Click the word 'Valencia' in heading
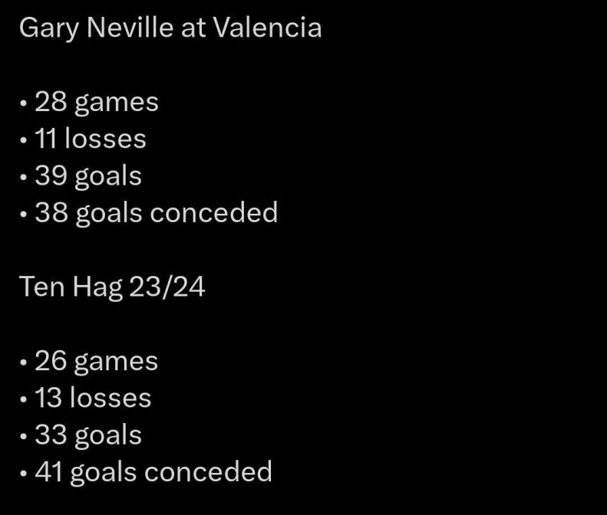607x515 pixels. (268, 28)
